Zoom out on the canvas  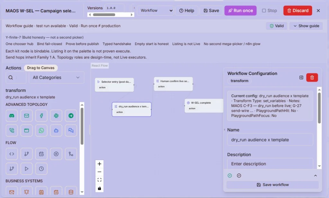(100, 172)
